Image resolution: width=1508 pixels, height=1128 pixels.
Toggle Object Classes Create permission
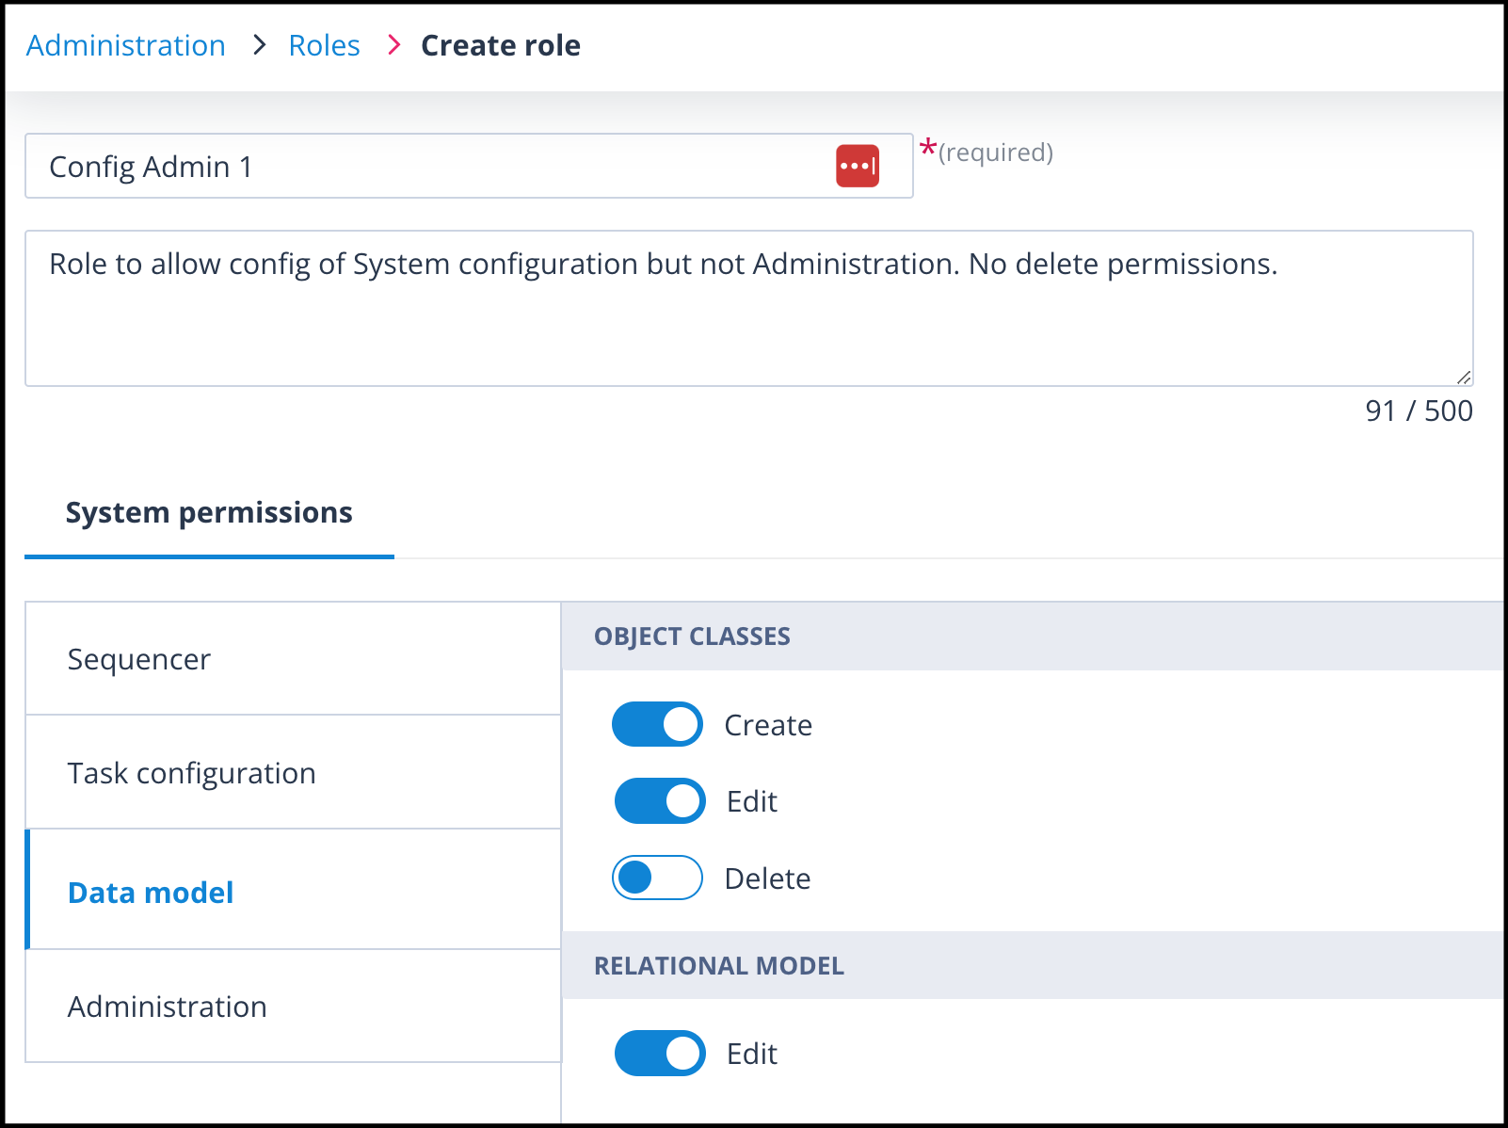tap(657, 724)
